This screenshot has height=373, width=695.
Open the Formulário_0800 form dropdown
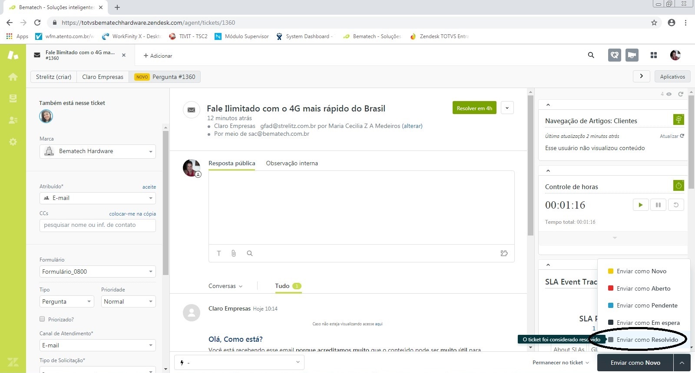click(98, 272)
